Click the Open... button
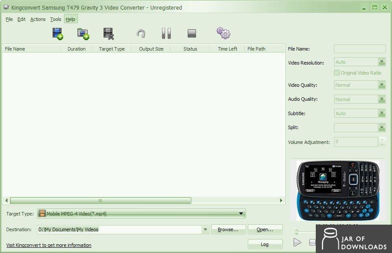This screenshot has height=253, width=392. pos(265,229)
